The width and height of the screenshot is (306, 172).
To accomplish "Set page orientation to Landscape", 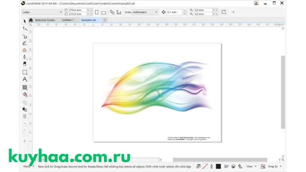I will (x=104, y=13).
